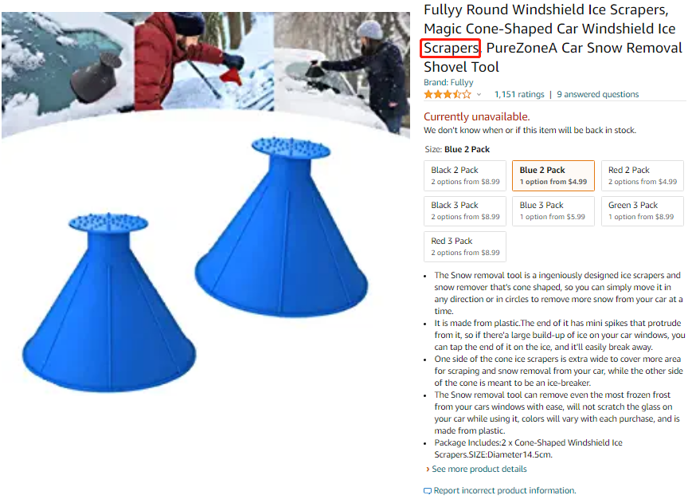
Task: Click the blue cone scraper product image
Action: (196, 265)
